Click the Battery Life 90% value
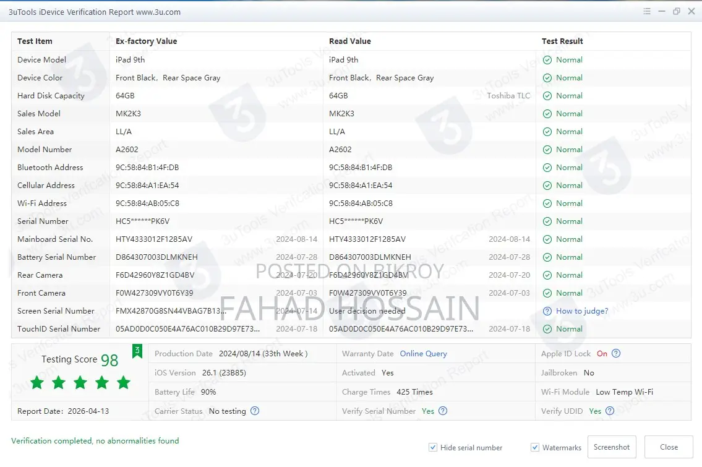 coord(208,392)
